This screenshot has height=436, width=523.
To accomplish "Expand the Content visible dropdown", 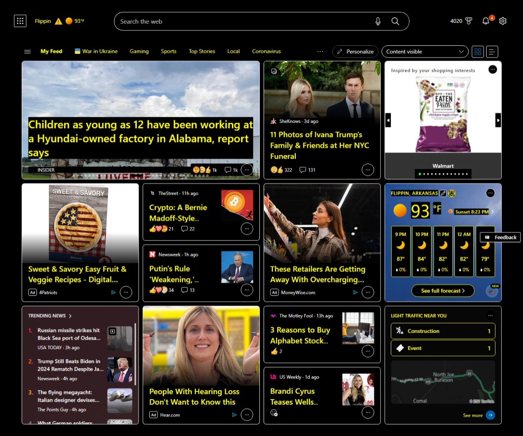I will [x=425, y=52].
